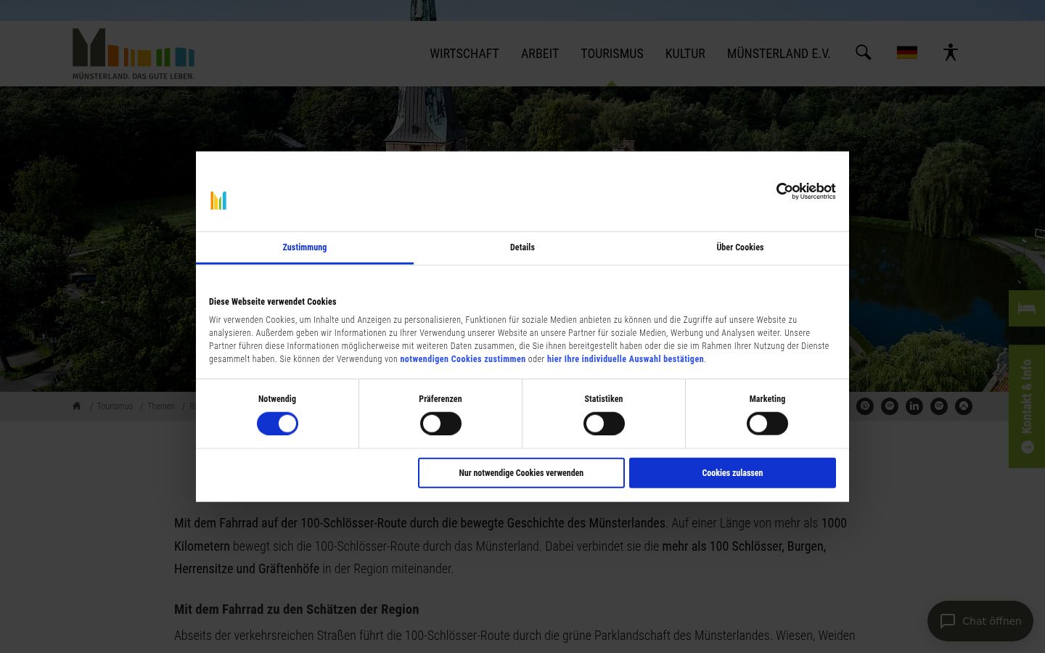Click the Cookiebot by Usercentrics logo

tap(806, 191)
